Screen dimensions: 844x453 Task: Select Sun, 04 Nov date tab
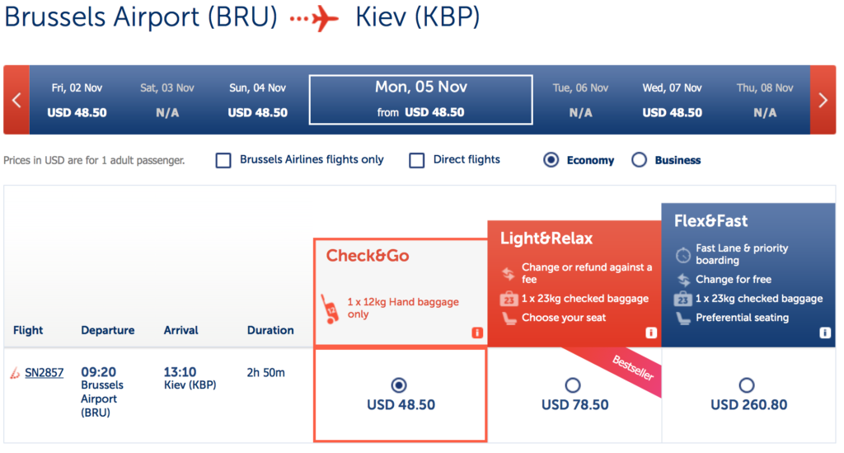(x=257, y=100)
